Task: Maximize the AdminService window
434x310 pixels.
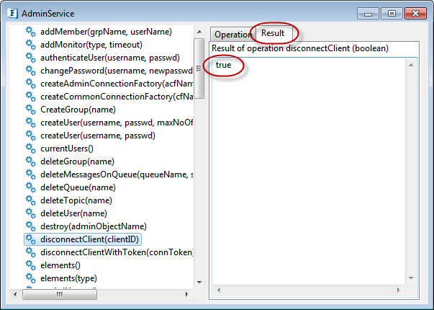Action: (392, 13)
